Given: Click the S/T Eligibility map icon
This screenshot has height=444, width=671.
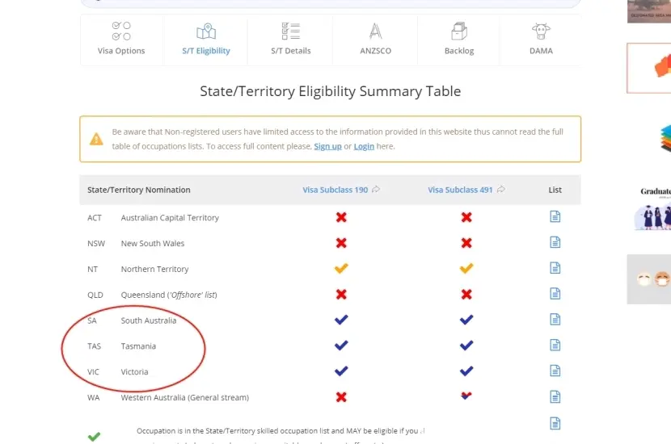Looking at the screenshot, I should pos(206,32).
